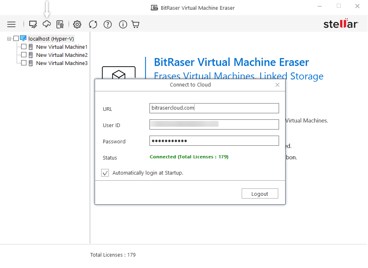Check New Virtual Machine1 checkbox

click(x=24, y=46)
